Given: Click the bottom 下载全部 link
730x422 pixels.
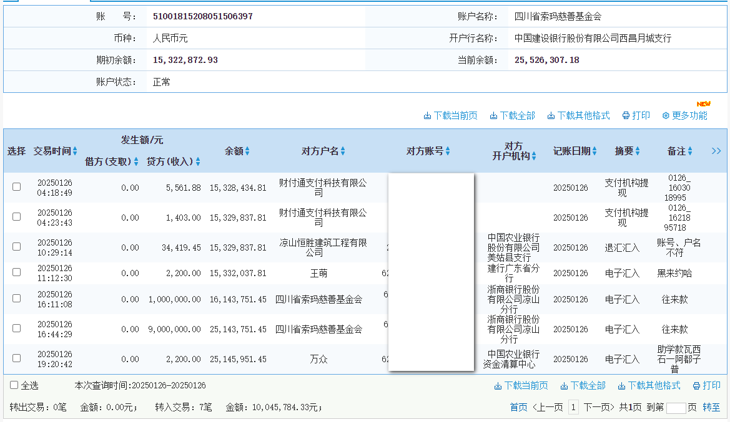Looking at the screenshot, I should [583, 386].
